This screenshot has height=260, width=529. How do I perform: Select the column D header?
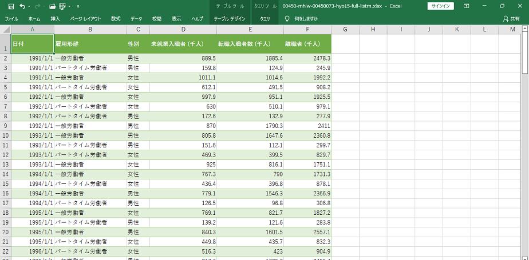[x=183, y=29]
